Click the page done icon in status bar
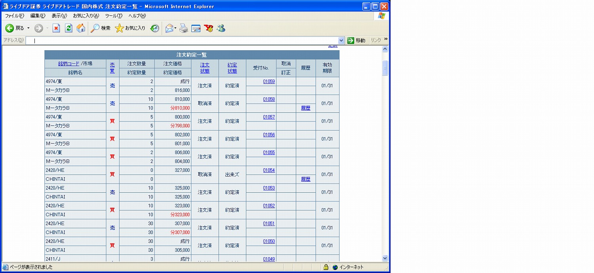This screenshot has width=594, height=273. click(6, 267)
